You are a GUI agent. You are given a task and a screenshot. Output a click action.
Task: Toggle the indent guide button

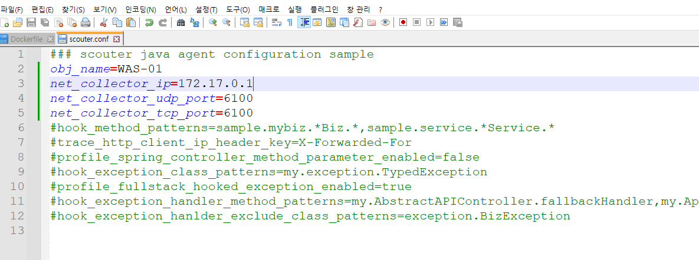tap(304, 22)
